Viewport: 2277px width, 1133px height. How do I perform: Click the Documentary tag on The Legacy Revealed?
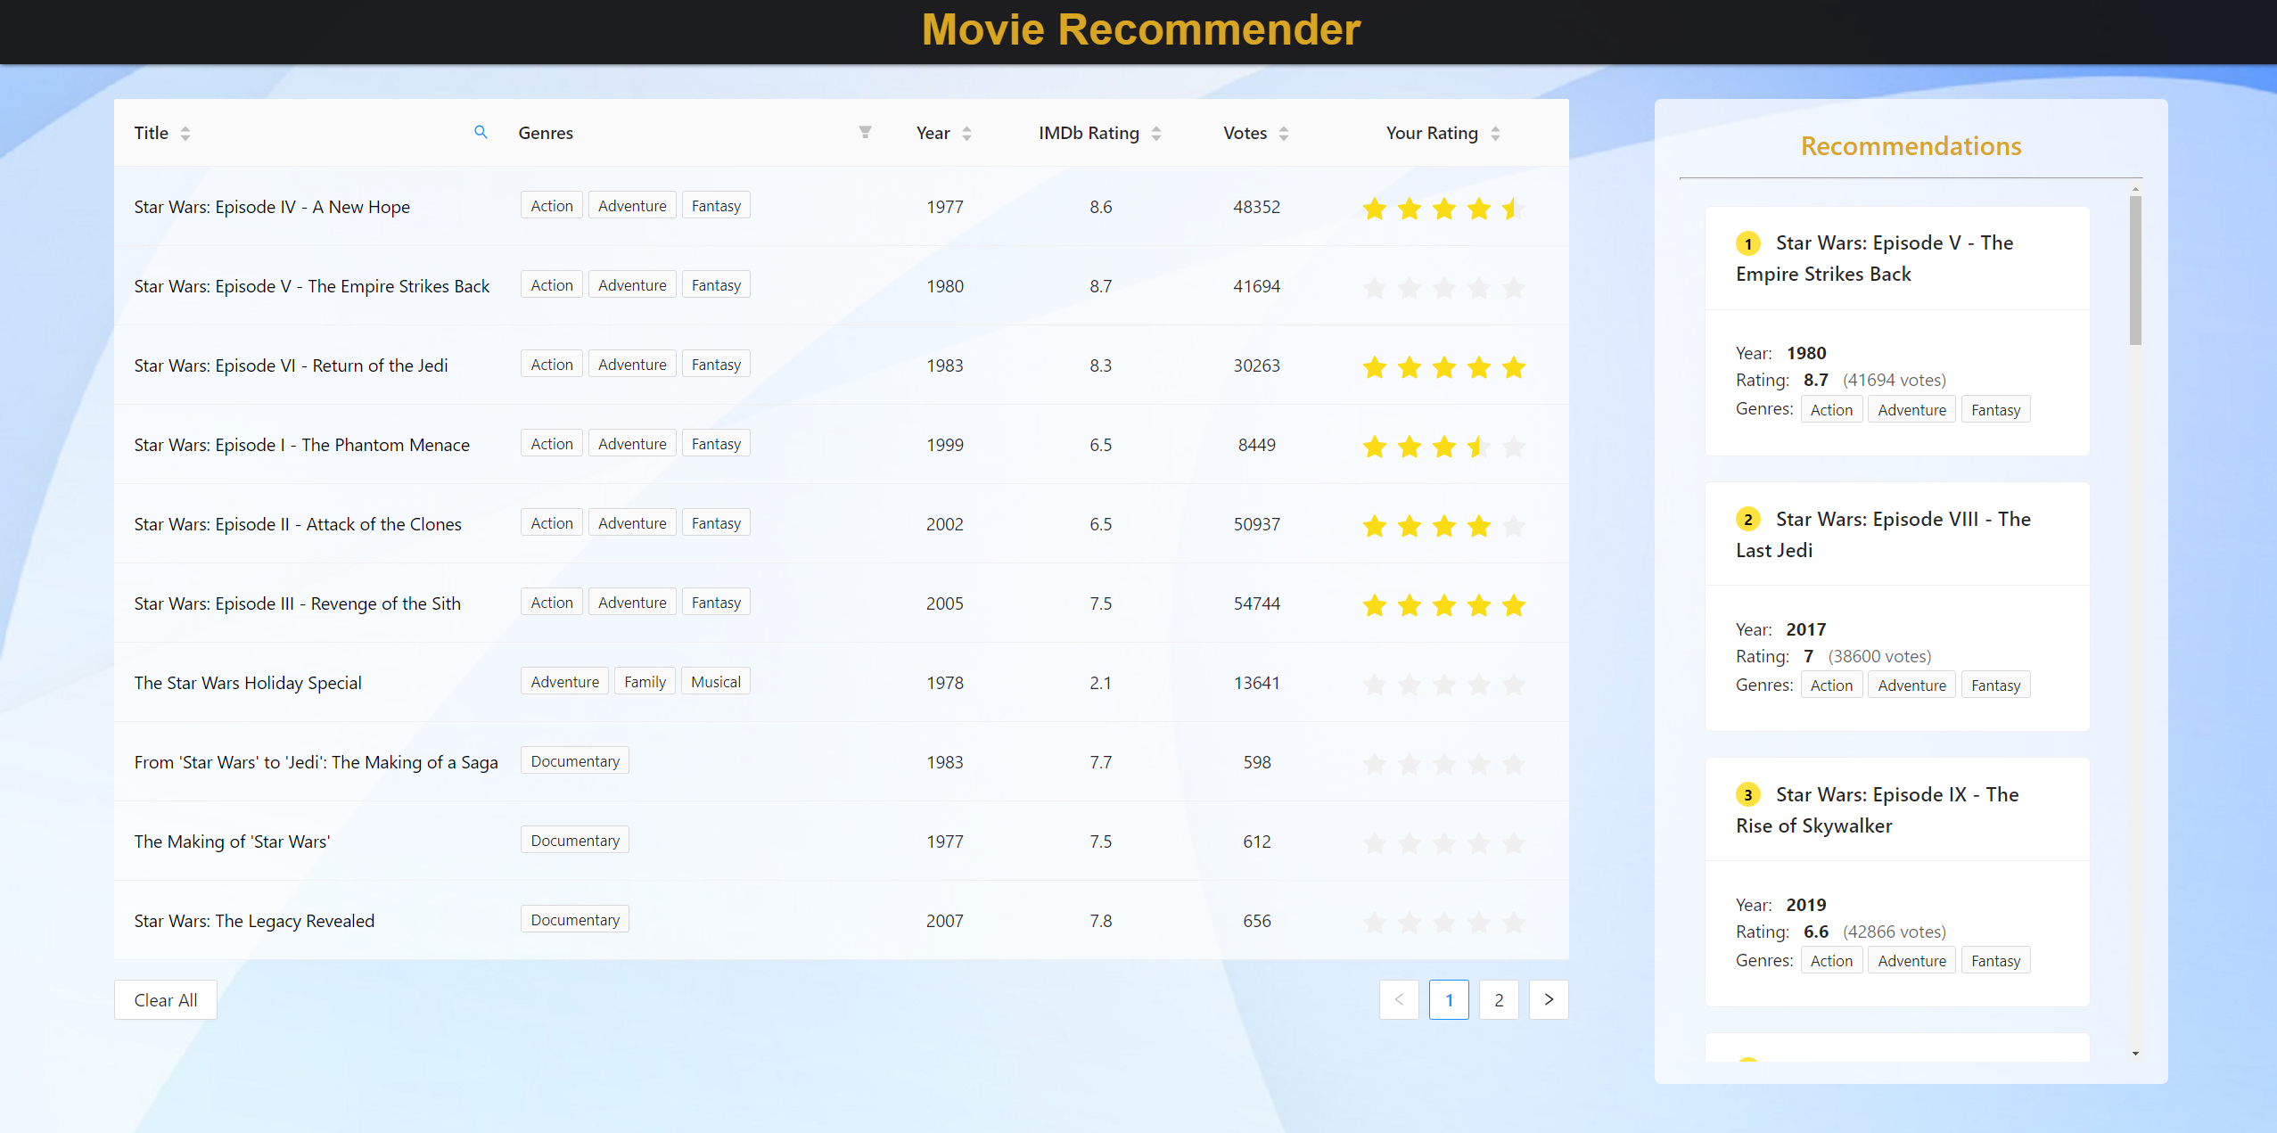click(x=574, y=918)
